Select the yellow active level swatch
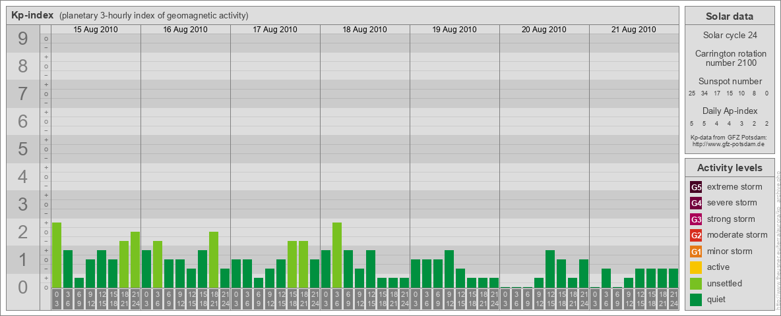 click(696, 267)
